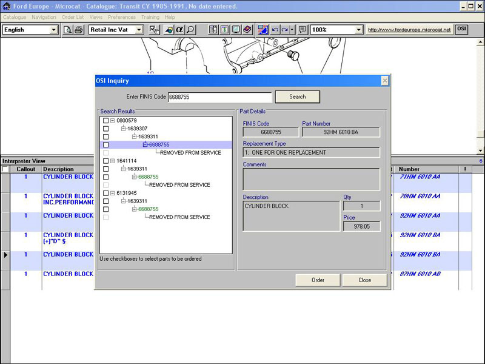This screenshot has height=364, width=485.
Task: Open the English language dropdown
Action: coord(53,30)
